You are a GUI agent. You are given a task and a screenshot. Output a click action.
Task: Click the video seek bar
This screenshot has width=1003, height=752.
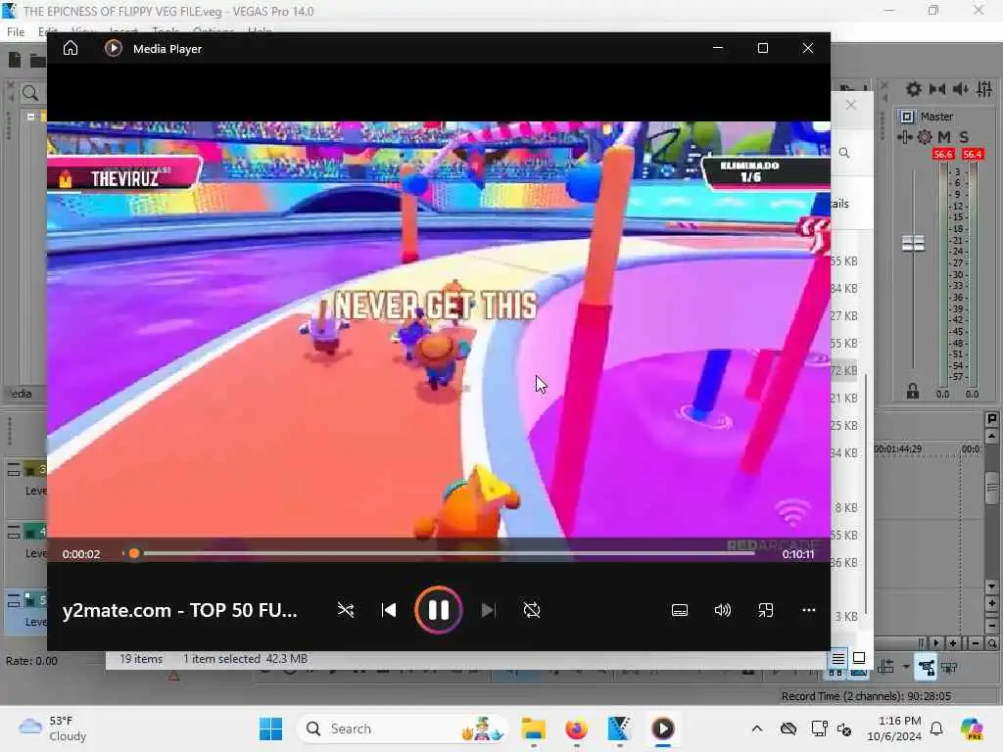pyautogui.click(x=439, y=553)
